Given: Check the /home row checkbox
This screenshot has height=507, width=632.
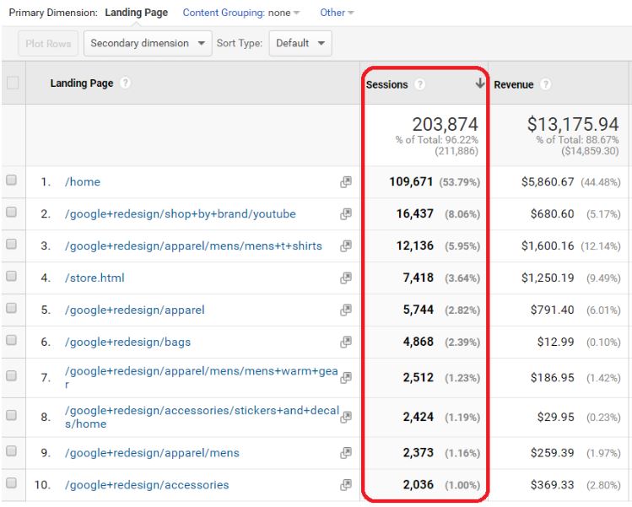Looking at the screenshot, I should [x=11, y=180].
